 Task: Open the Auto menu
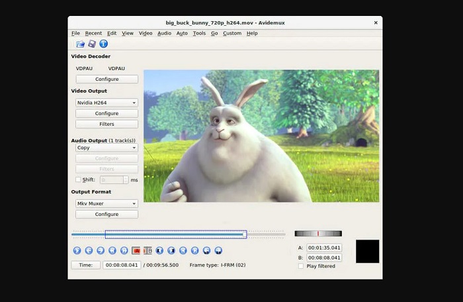[182, 33]
